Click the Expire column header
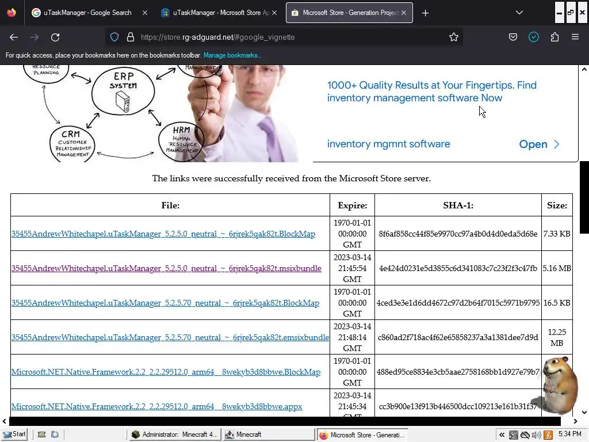 pos(353,205)
